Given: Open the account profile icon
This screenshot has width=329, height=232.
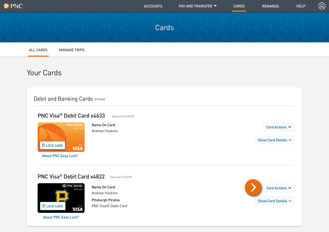Looking at the screenshot, I should coord(322,6).
